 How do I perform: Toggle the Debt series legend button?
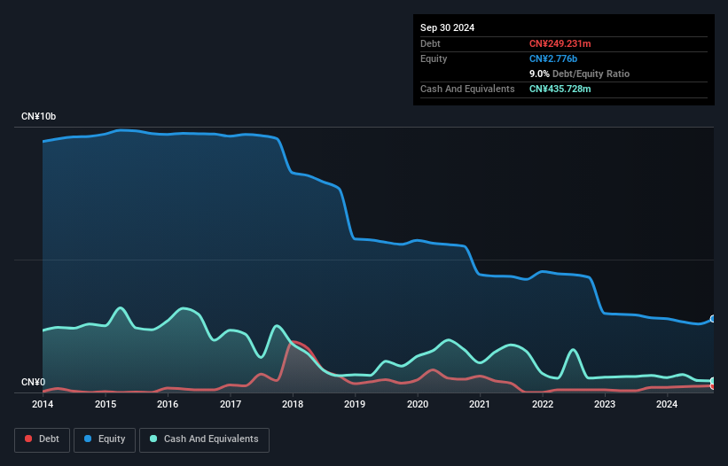point(42,439)
